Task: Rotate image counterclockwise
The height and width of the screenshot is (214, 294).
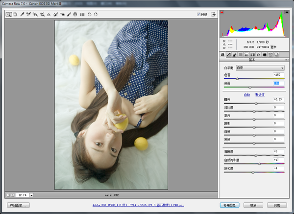Action: coord(89,15)
